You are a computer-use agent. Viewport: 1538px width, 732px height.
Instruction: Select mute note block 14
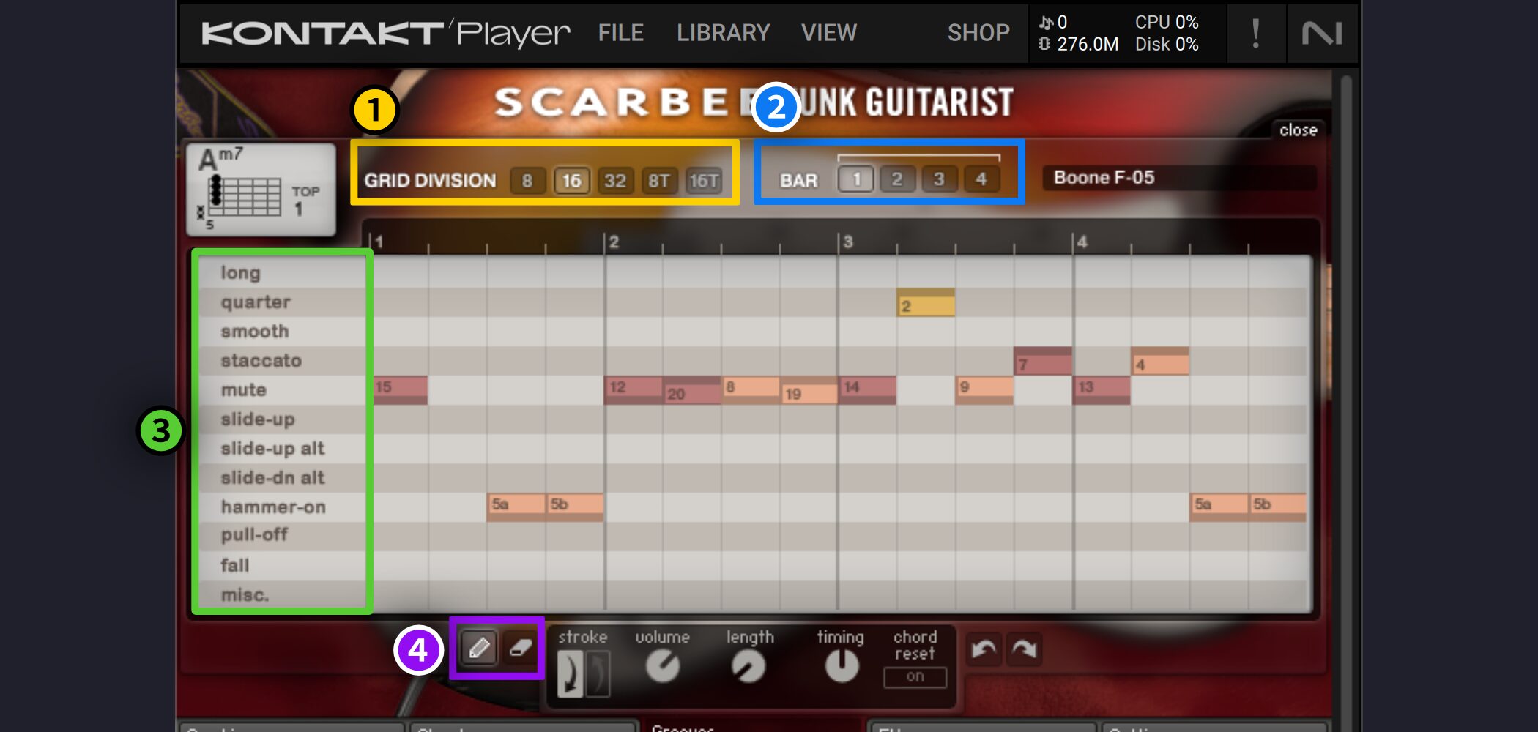pos(867,390)
